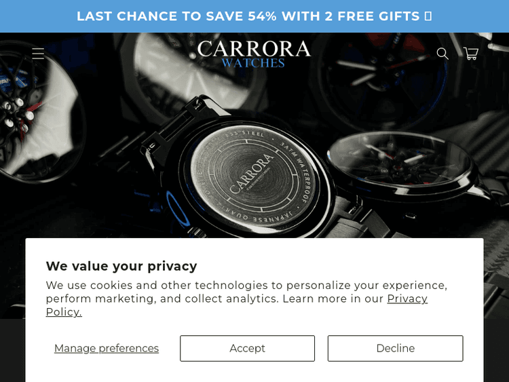Viewport: 509px width, 382px height.
Task: Decline the cookie consent
Action: (395, 348)
